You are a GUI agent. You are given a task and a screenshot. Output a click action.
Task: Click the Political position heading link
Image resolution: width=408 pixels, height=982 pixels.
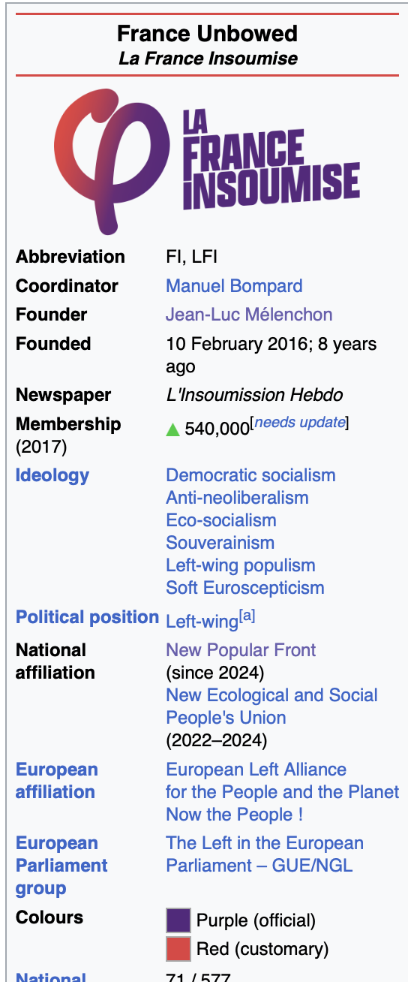point(87,618)
